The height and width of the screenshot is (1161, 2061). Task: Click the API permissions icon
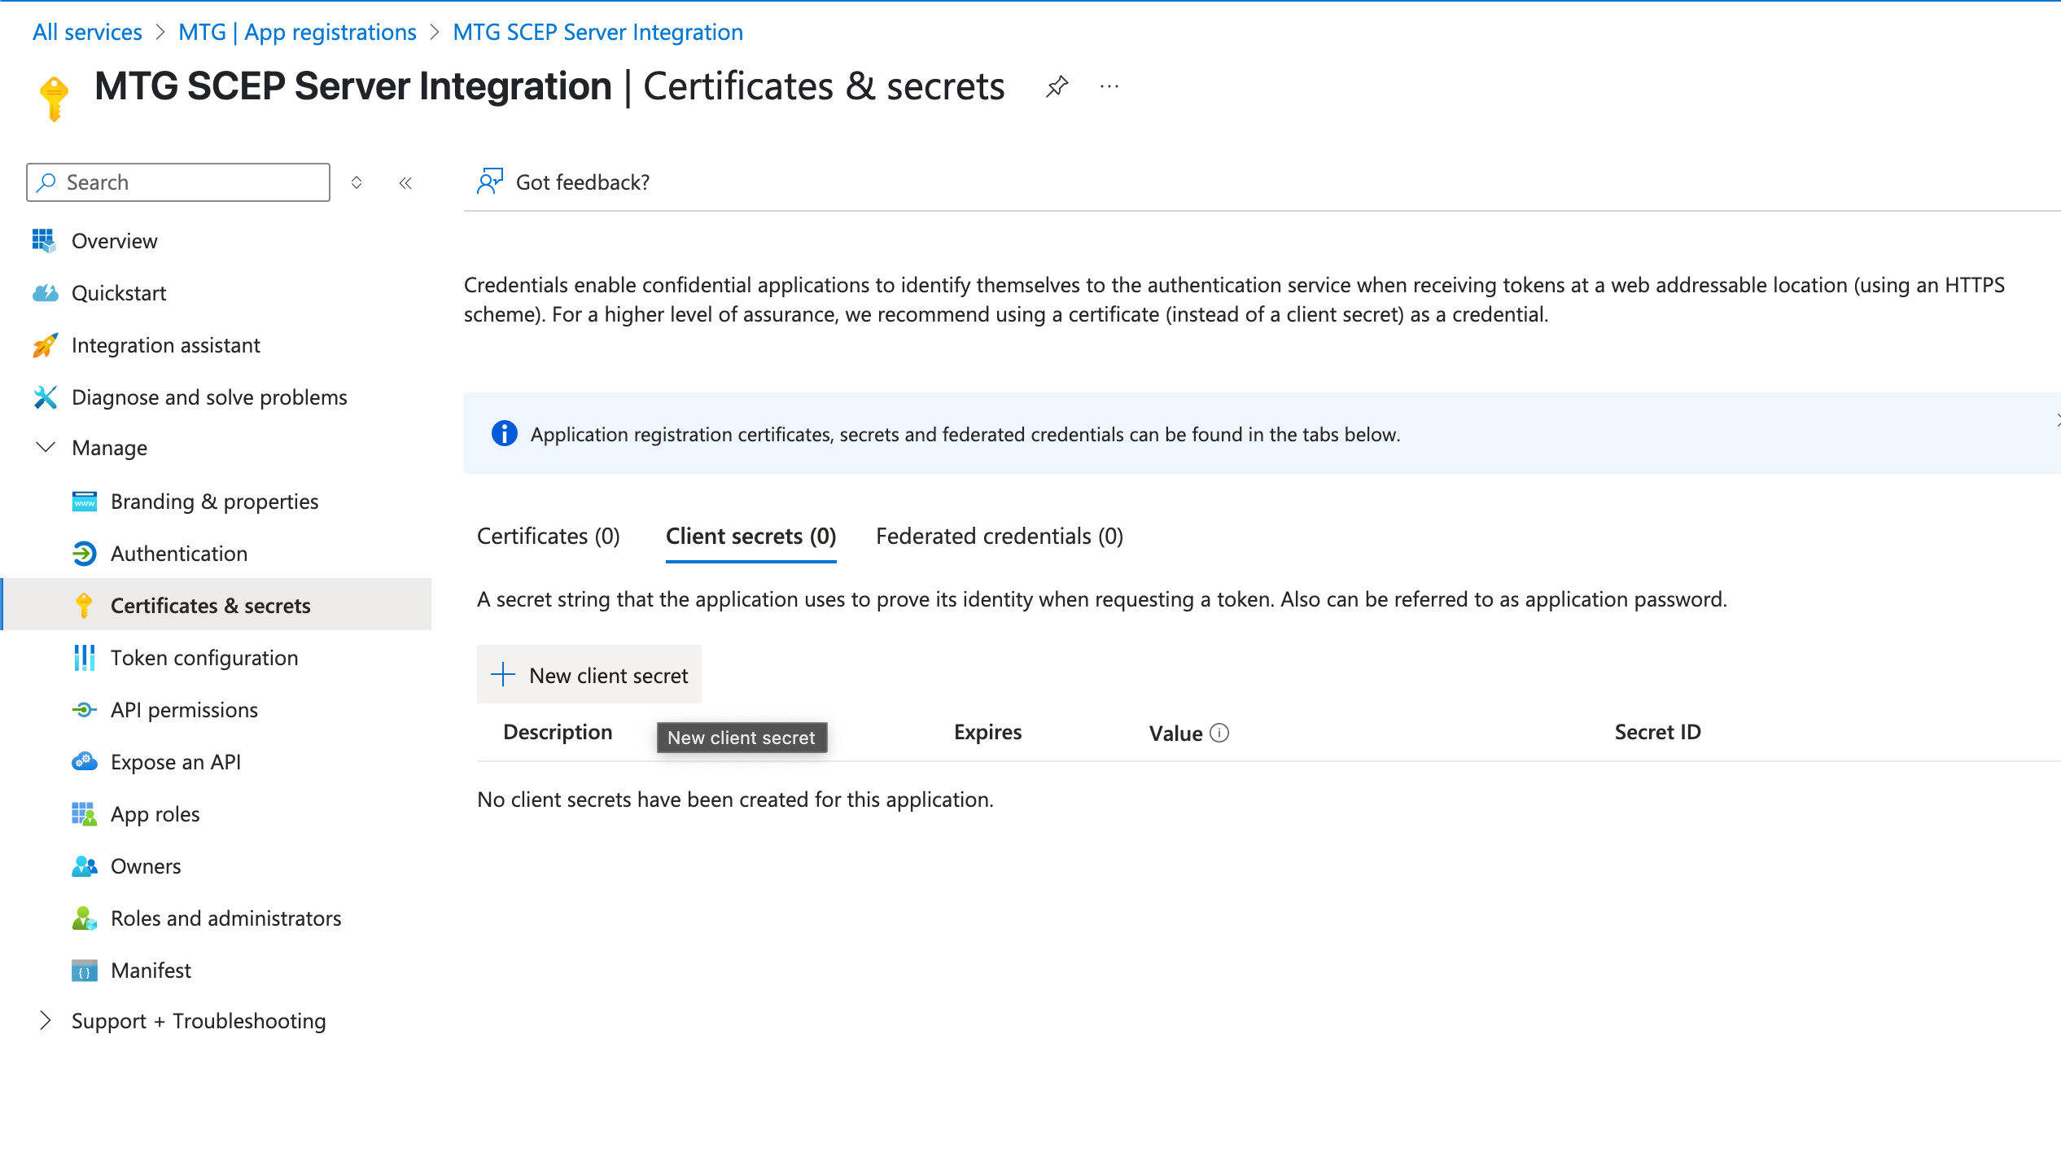pyautogui.click(x=85, y=709)
